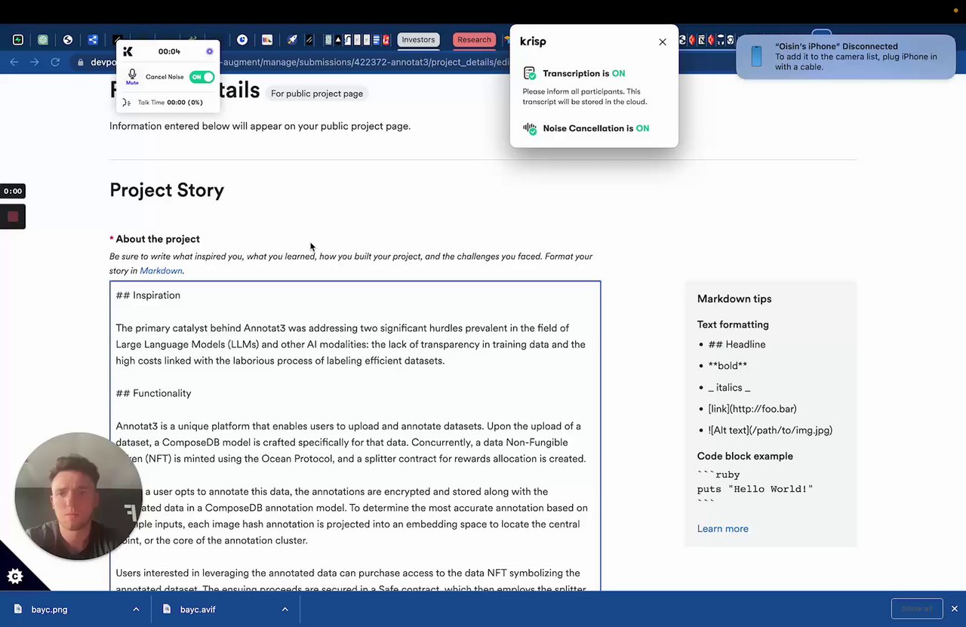This screenshot has height=627, width=966.
Task: Click the Talk Time readout in Krisp
Action: [x=171, y=102]
